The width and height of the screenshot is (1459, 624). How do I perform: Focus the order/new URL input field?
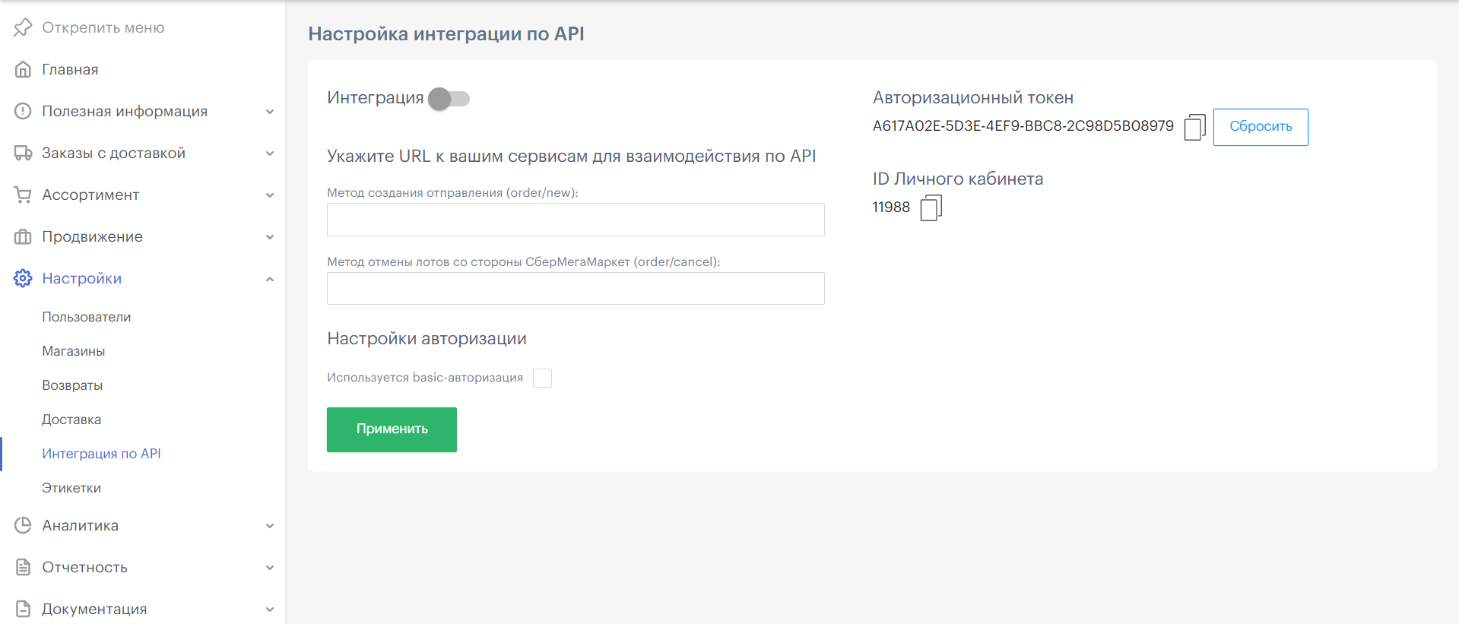(x=576, y=220)
